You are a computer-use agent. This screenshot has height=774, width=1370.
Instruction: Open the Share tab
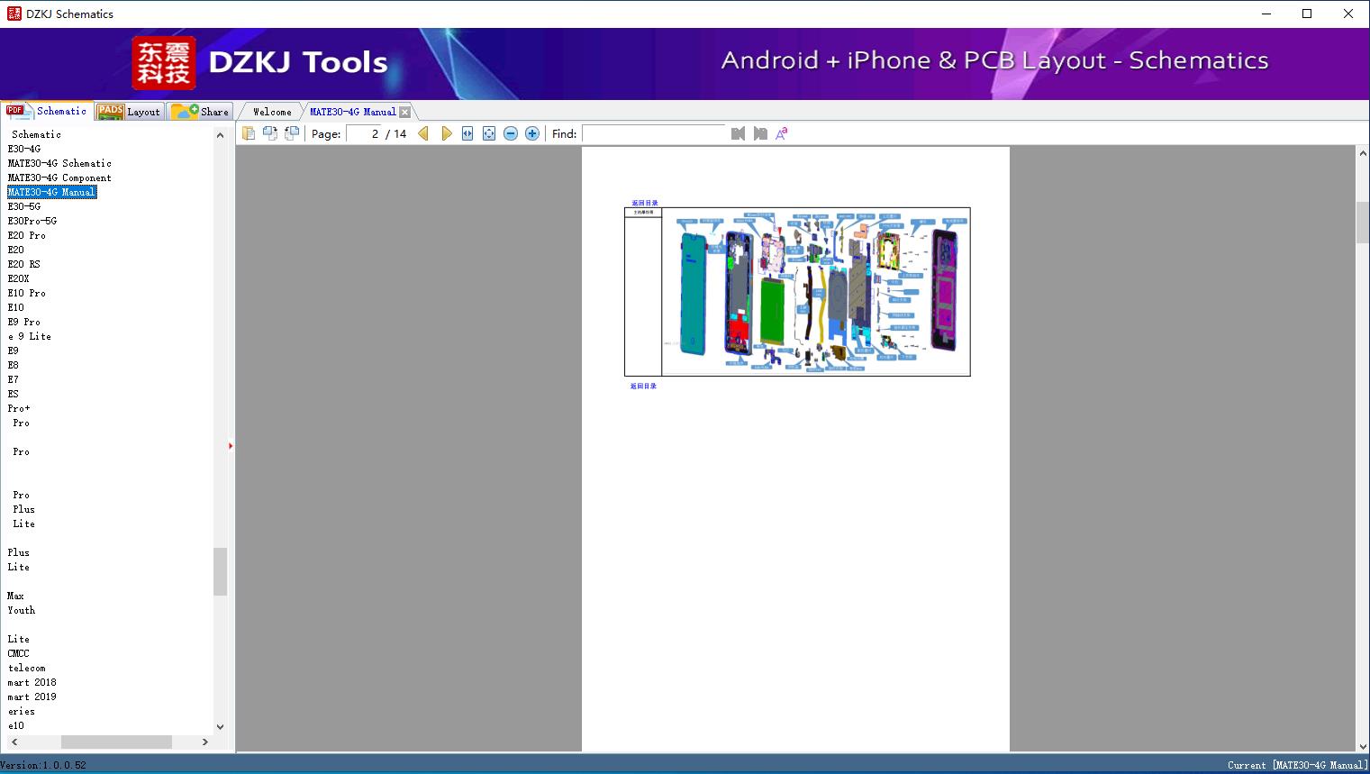(201, 112)
